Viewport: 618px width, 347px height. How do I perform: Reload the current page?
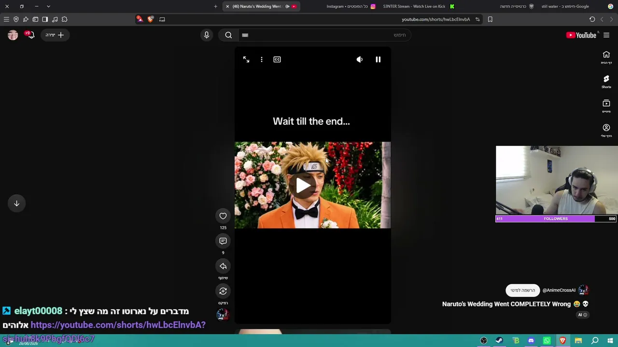(x=592, y=19)
